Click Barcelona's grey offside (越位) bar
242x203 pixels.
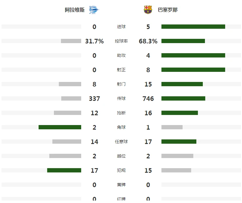coord(177,156)
